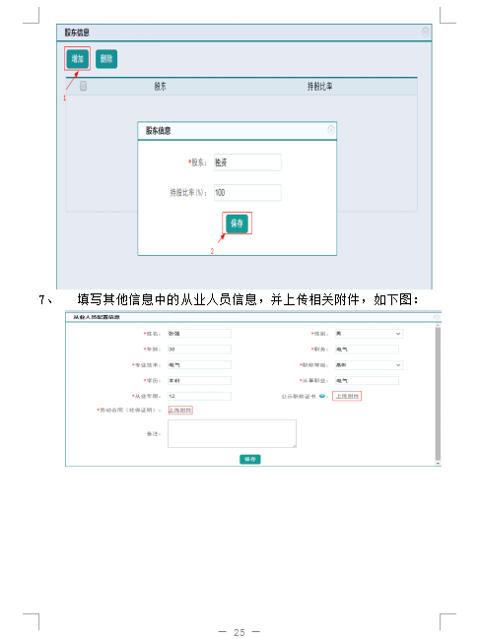The image size is (479, 639).
Task: Open the 职称等级 dropdown
Action: point(369,365)
